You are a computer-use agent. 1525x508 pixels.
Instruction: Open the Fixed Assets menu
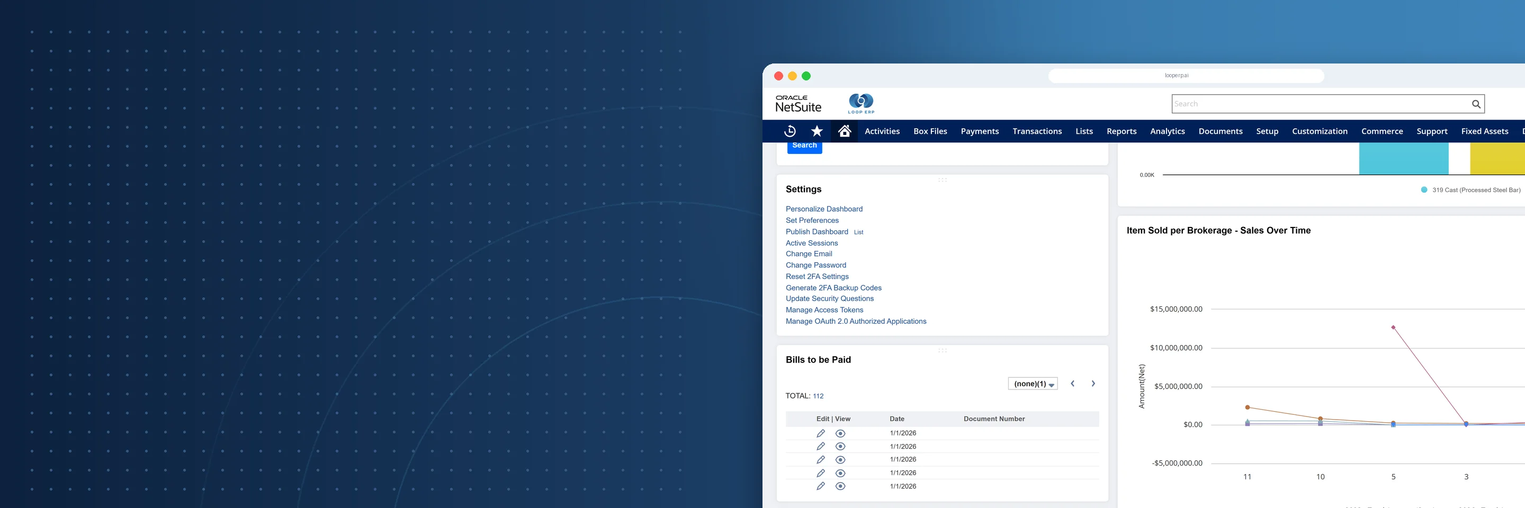coord(1485,131)
